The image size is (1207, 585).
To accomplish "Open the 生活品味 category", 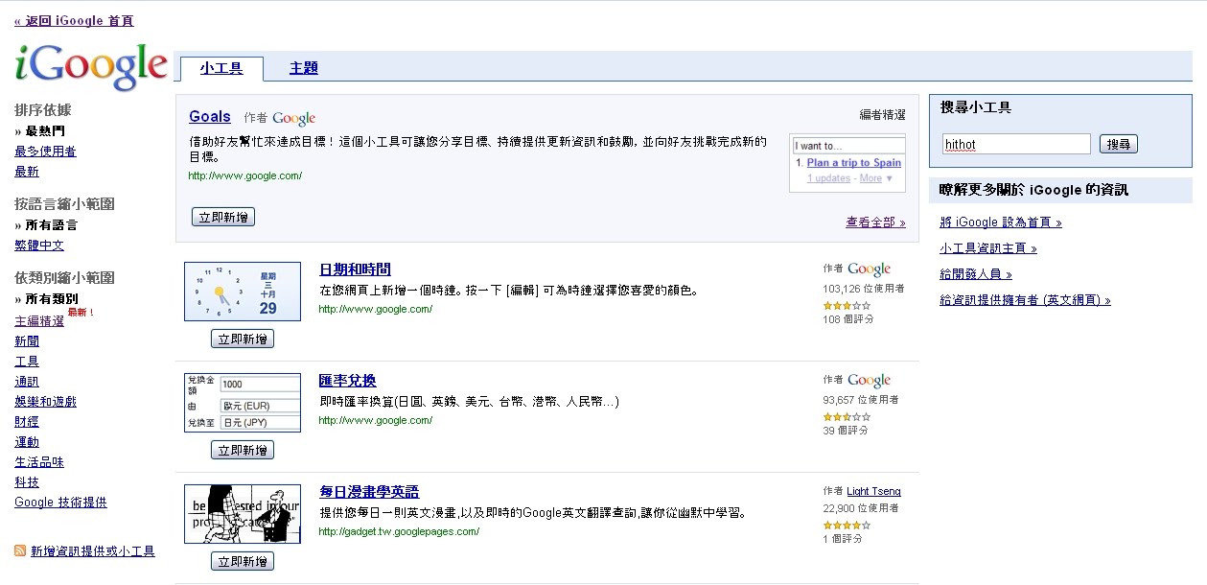I will 39,461.
